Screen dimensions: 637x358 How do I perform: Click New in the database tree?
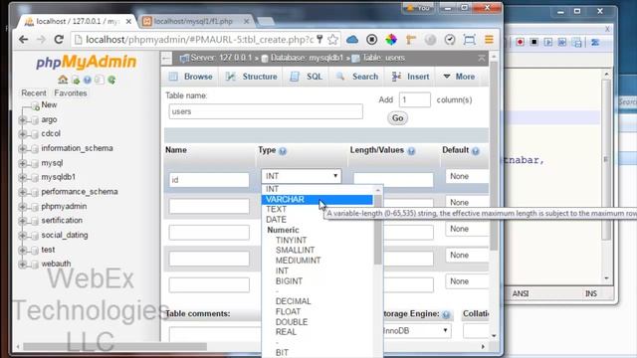49,104
